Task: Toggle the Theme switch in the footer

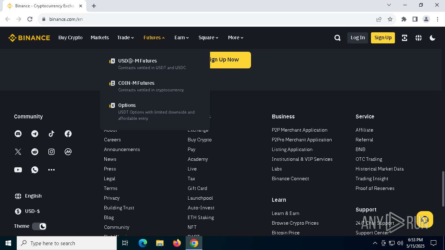Action: (39, 226)
